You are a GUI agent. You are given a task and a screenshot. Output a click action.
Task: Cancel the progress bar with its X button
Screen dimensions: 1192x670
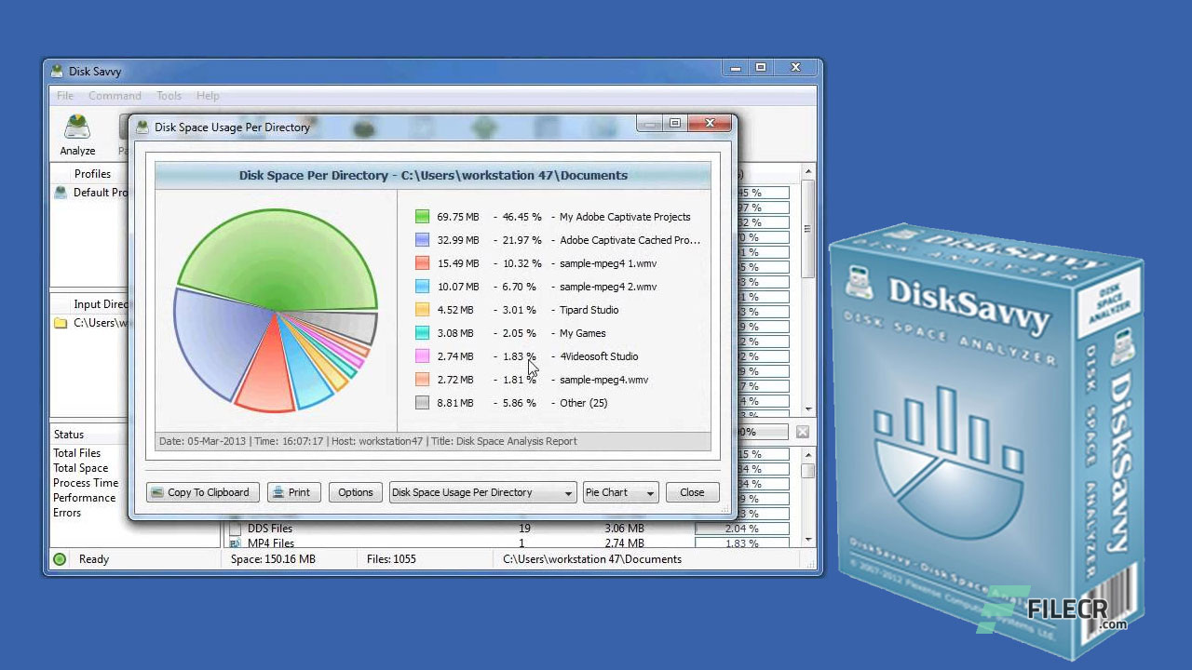pos(803,432)
